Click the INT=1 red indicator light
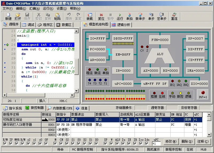 (x=203, y=93)
